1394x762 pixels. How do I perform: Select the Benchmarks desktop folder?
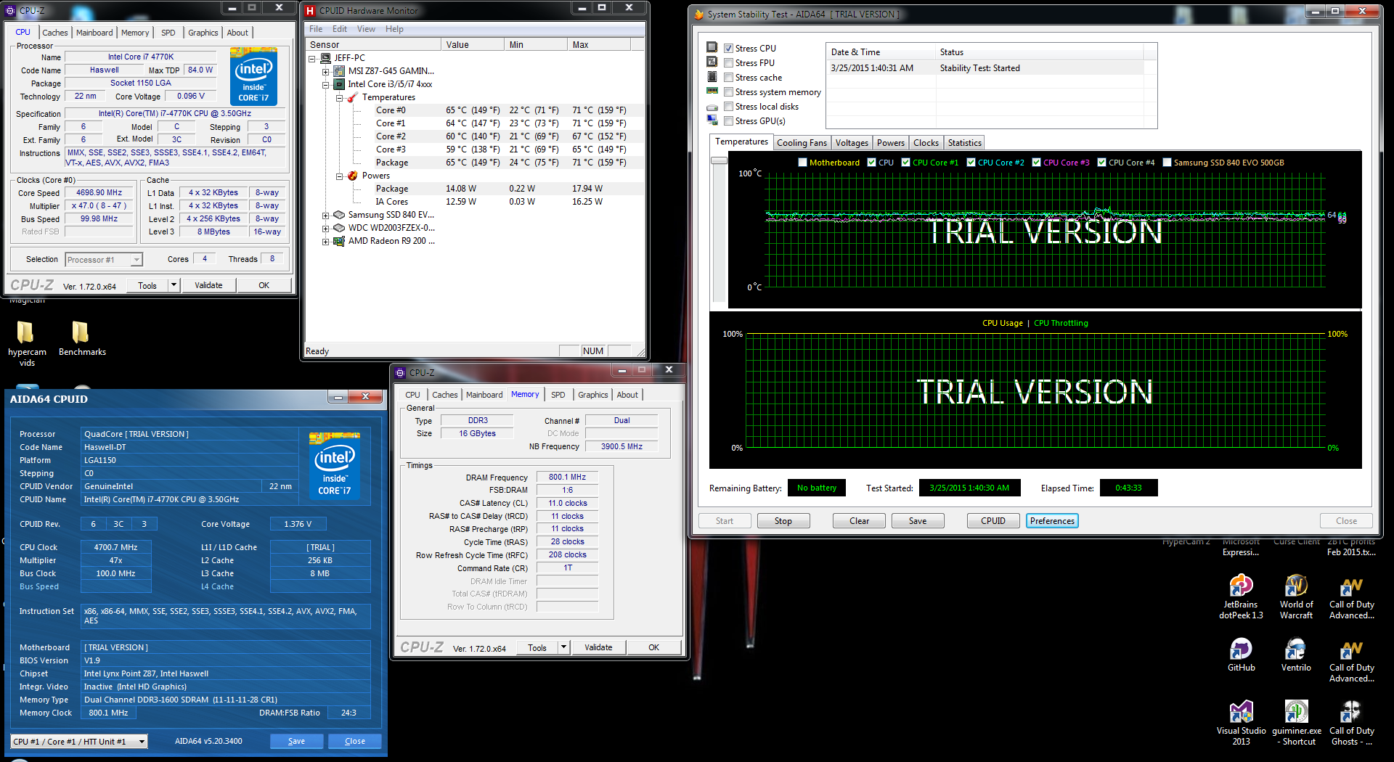82,339
